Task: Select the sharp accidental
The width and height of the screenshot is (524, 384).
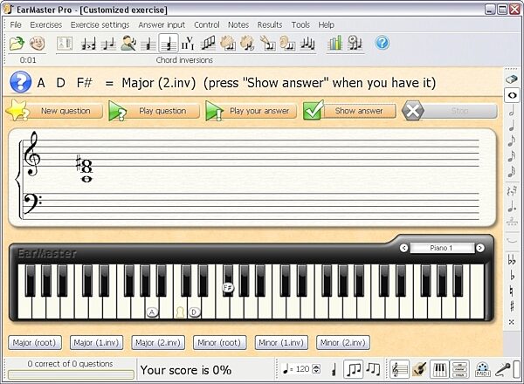Action: click(512, 306)
